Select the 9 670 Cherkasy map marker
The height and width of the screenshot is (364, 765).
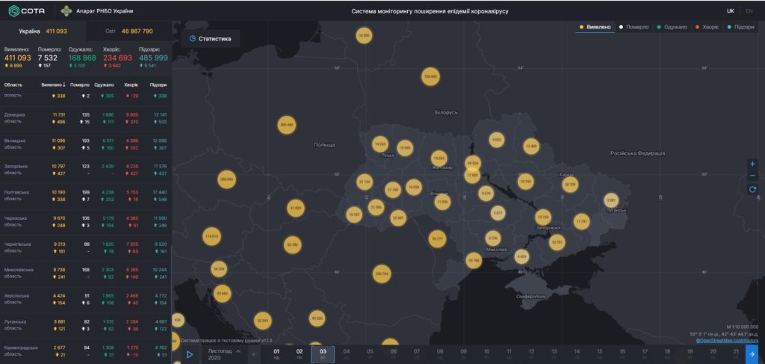(x=486, y=194)
